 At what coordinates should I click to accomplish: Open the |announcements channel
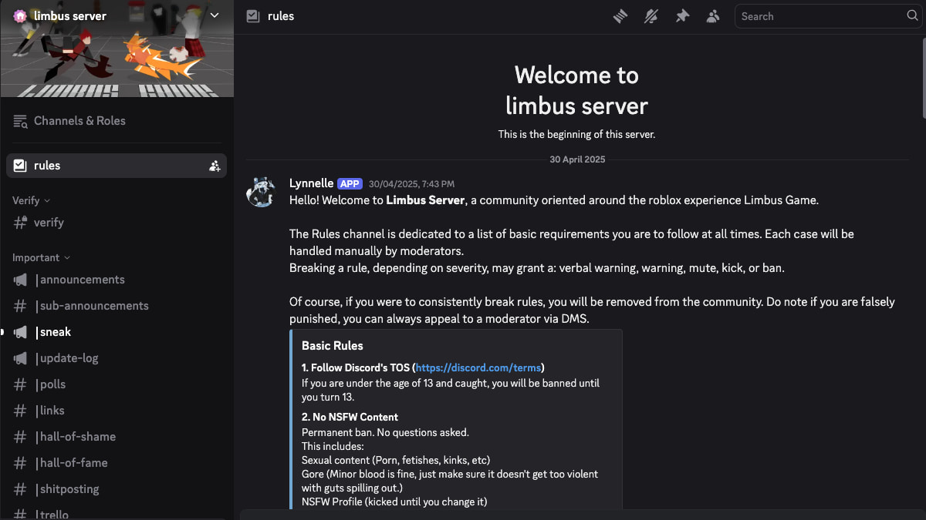[x=117, y=280]
